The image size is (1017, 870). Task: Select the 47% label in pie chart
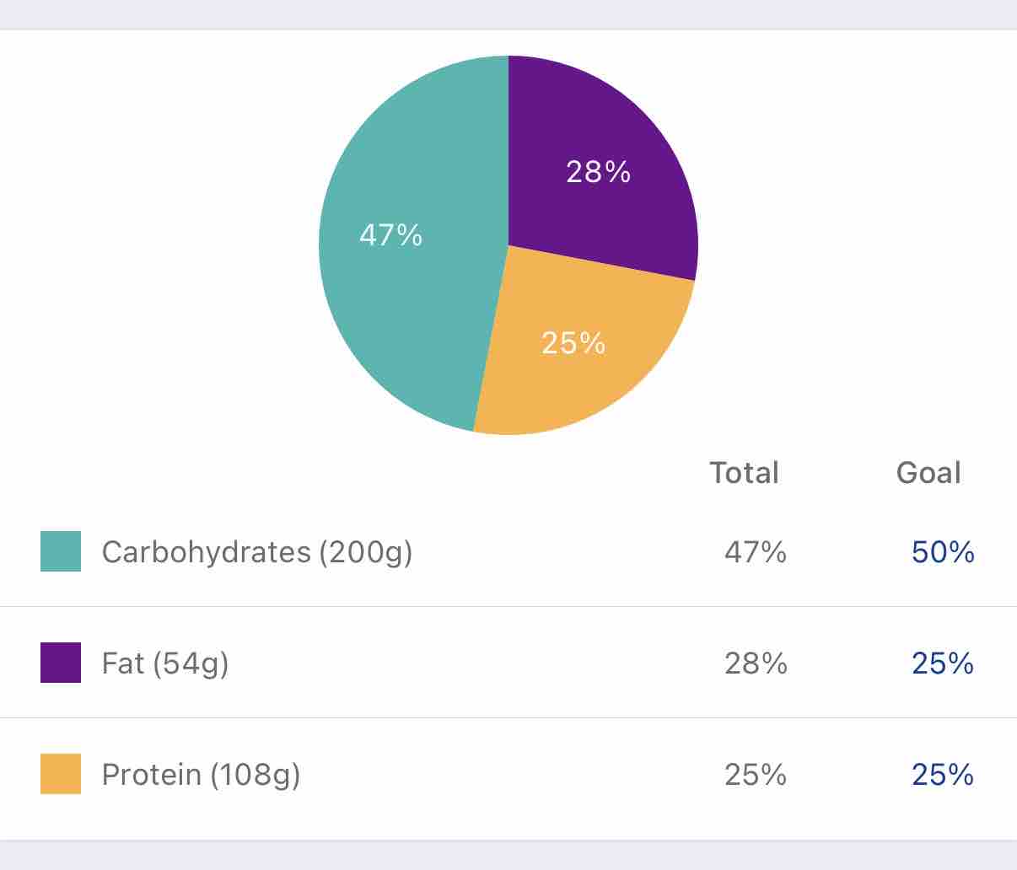point(390,234)
